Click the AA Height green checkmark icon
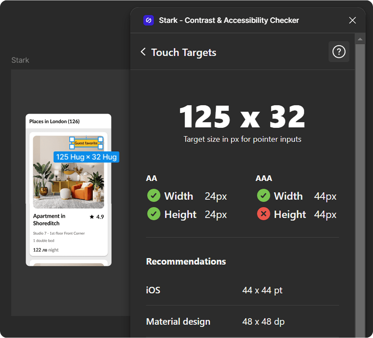373x338 pixels. coord(153,214)
